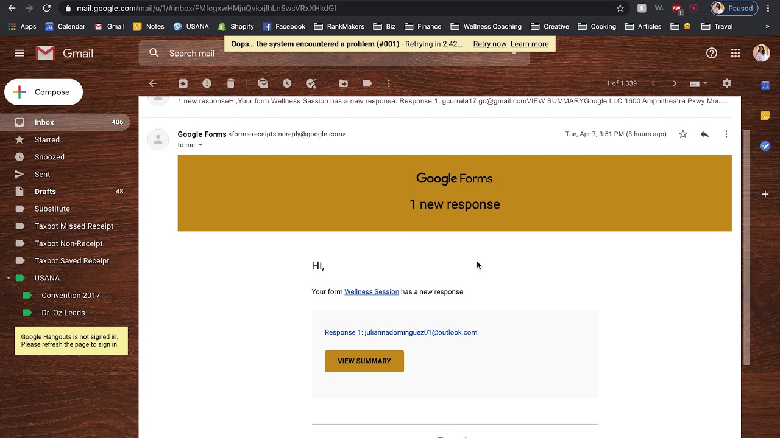The image size is (780, 438).
Task: Open more actions in mail toolbar
Action: click(x=389, y=83)
